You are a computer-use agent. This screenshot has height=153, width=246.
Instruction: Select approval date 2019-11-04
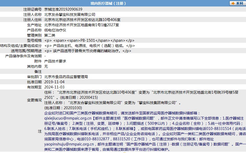(x=54, y=82)
